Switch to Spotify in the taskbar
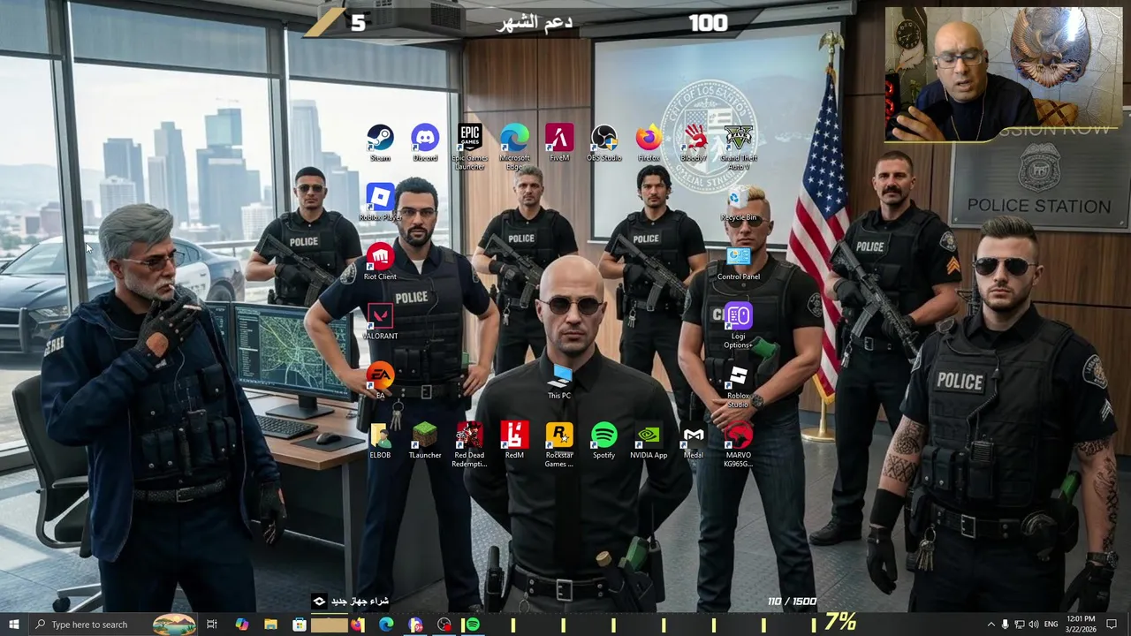 pos(473,625)
